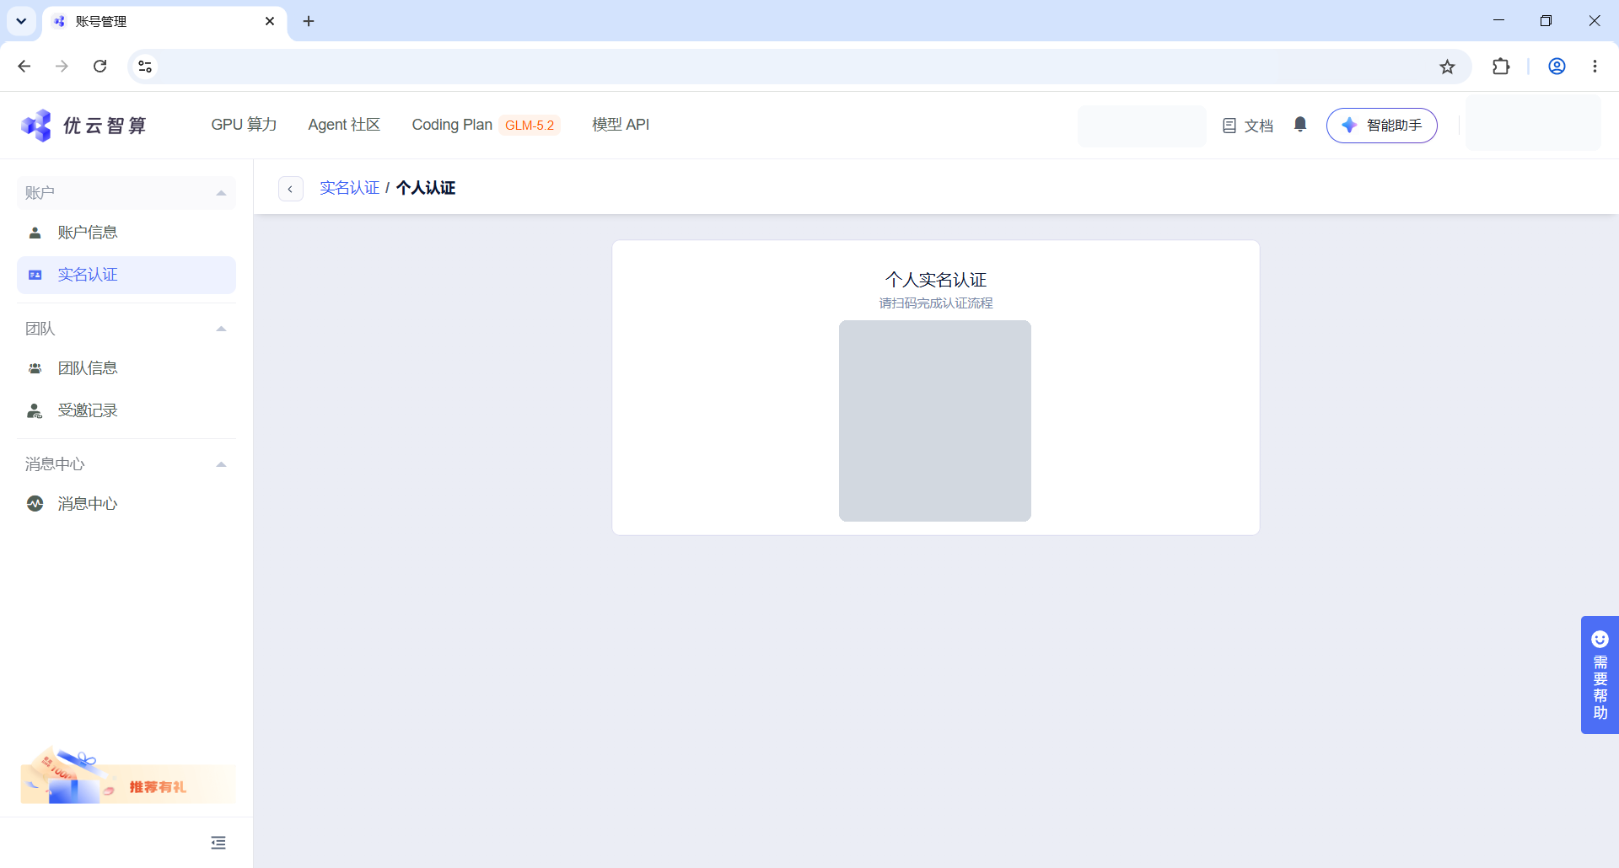Screen dimensions: 1619x868
Task: Click the 实名认证 ID card icon
Action: (35, 275)
